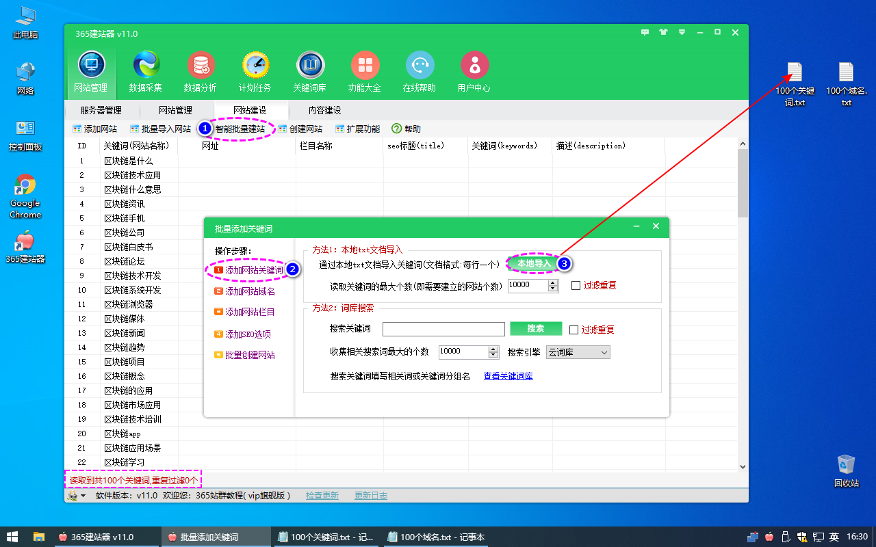The height and width of the screenshot is (547, 876).
Task: Click the 帮助 question mark toolbar item
Action: [x=407, y=129]
